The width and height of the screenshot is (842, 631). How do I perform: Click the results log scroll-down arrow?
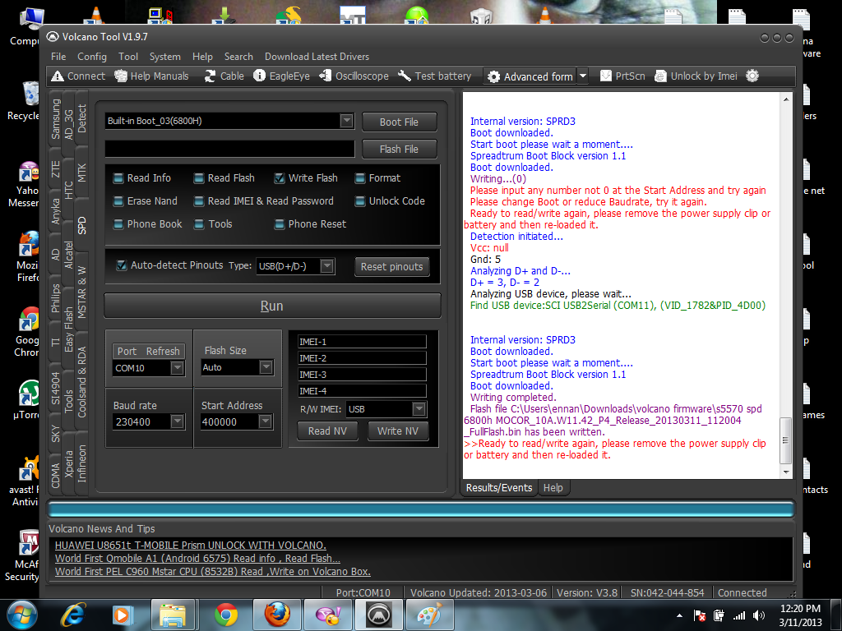pos(786,472)
